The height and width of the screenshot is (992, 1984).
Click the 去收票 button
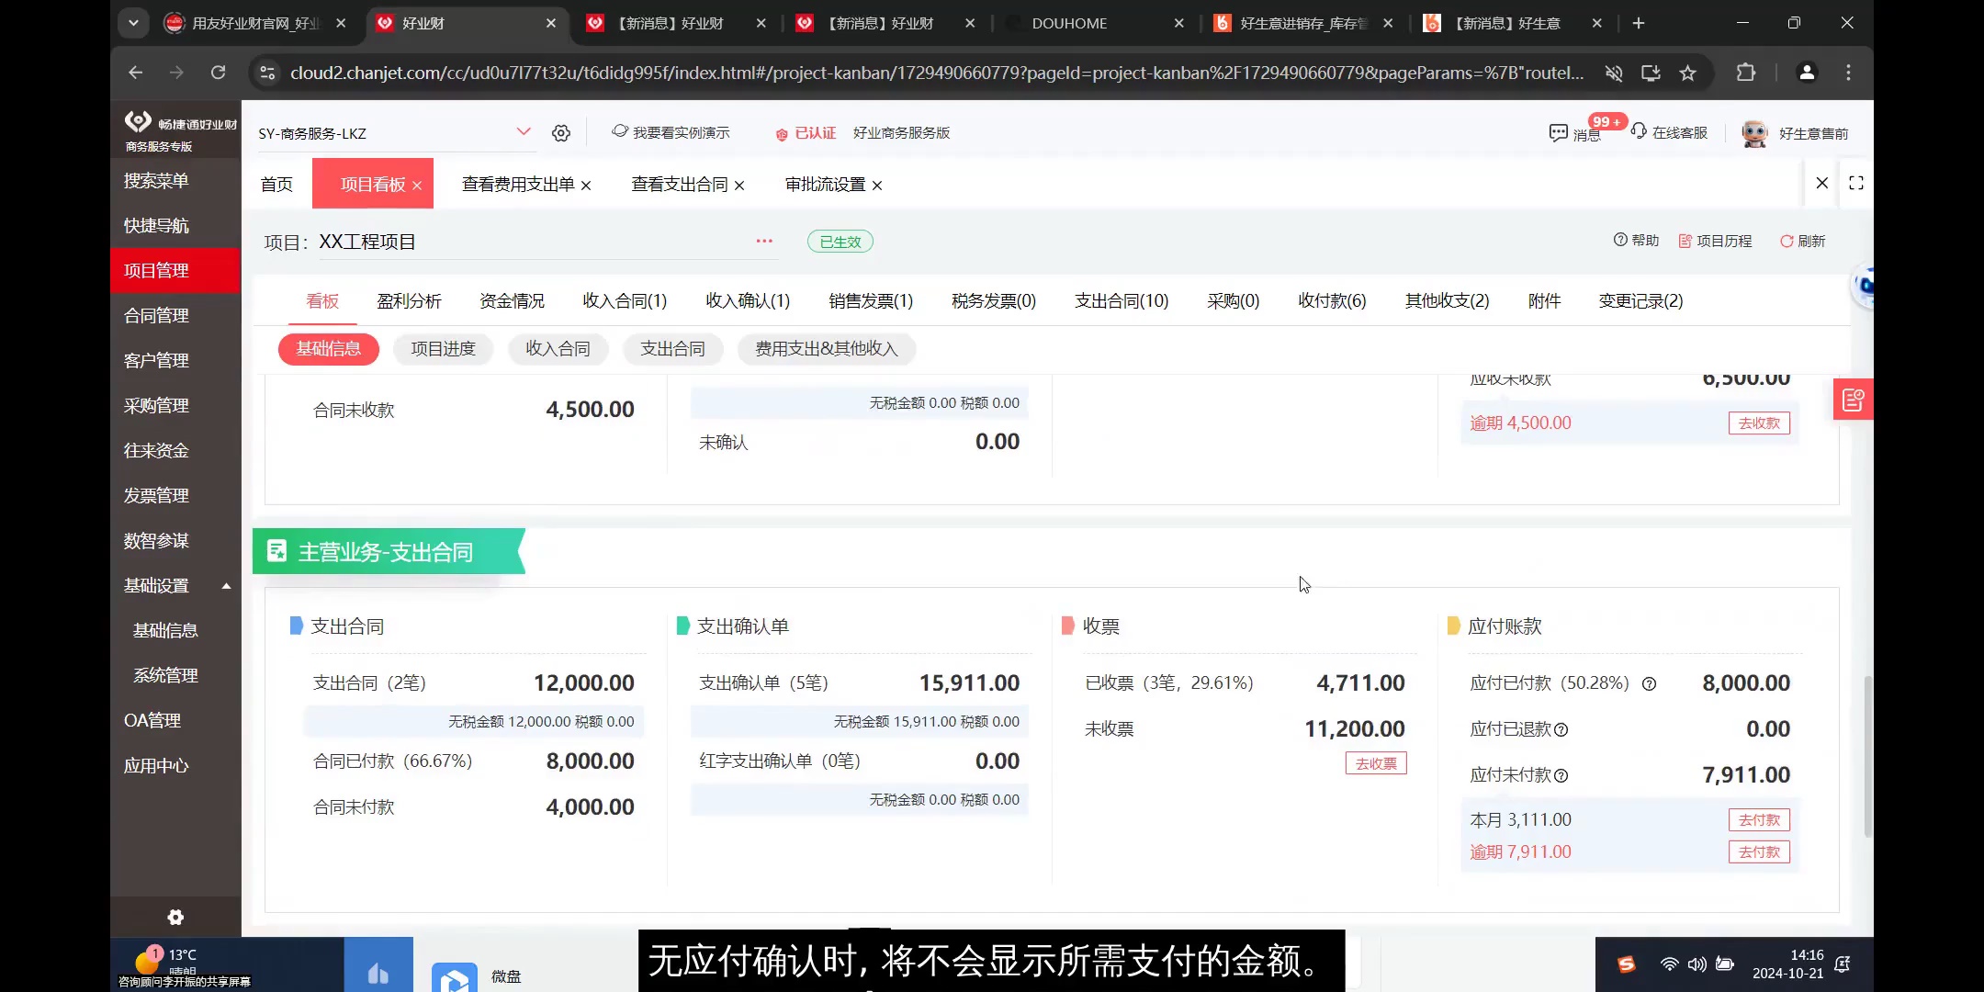click(1375, 762)
